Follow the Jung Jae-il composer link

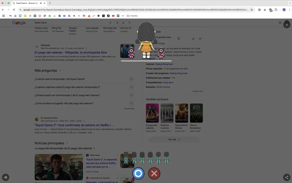click(x=168, y=82)
